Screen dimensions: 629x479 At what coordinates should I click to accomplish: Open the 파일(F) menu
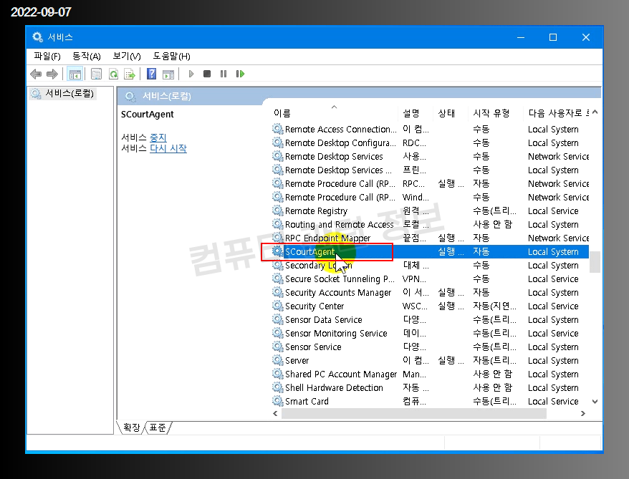coord(47,56)
